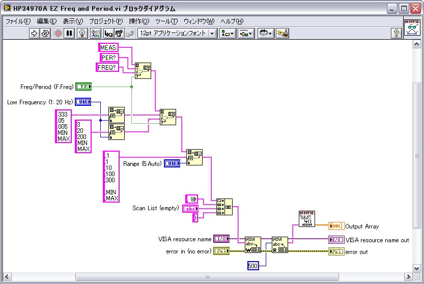This screenshot has width=424, height=284.
Task: Click the Abort Execution stop button
Action: click(x=58, y=33)
